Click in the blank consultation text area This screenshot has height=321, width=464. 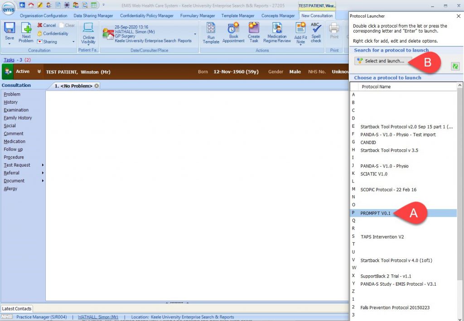[197, 196]
